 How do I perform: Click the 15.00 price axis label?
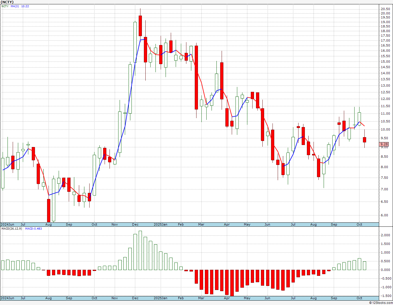click(385, 62)
